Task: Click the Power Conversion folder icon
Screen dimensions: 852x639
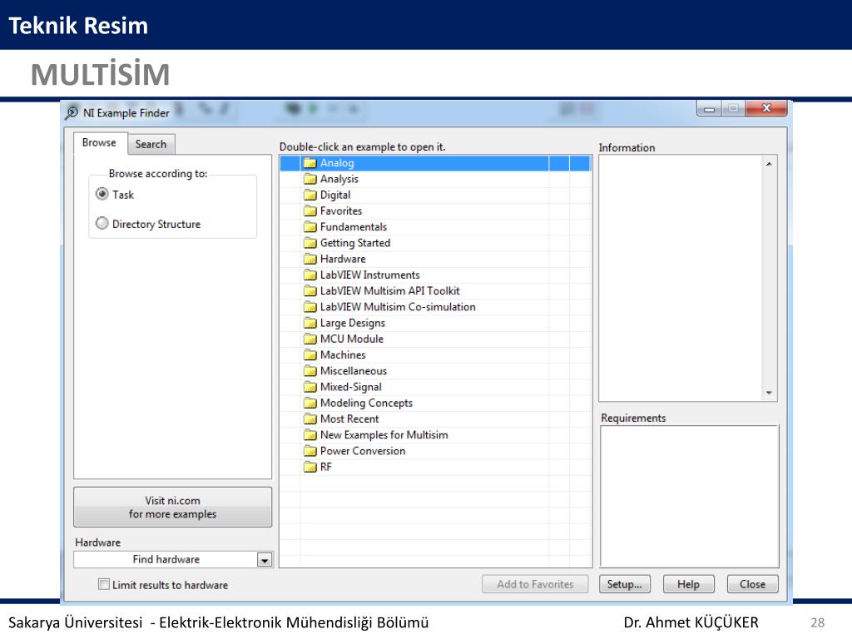Action: [310, 452]
